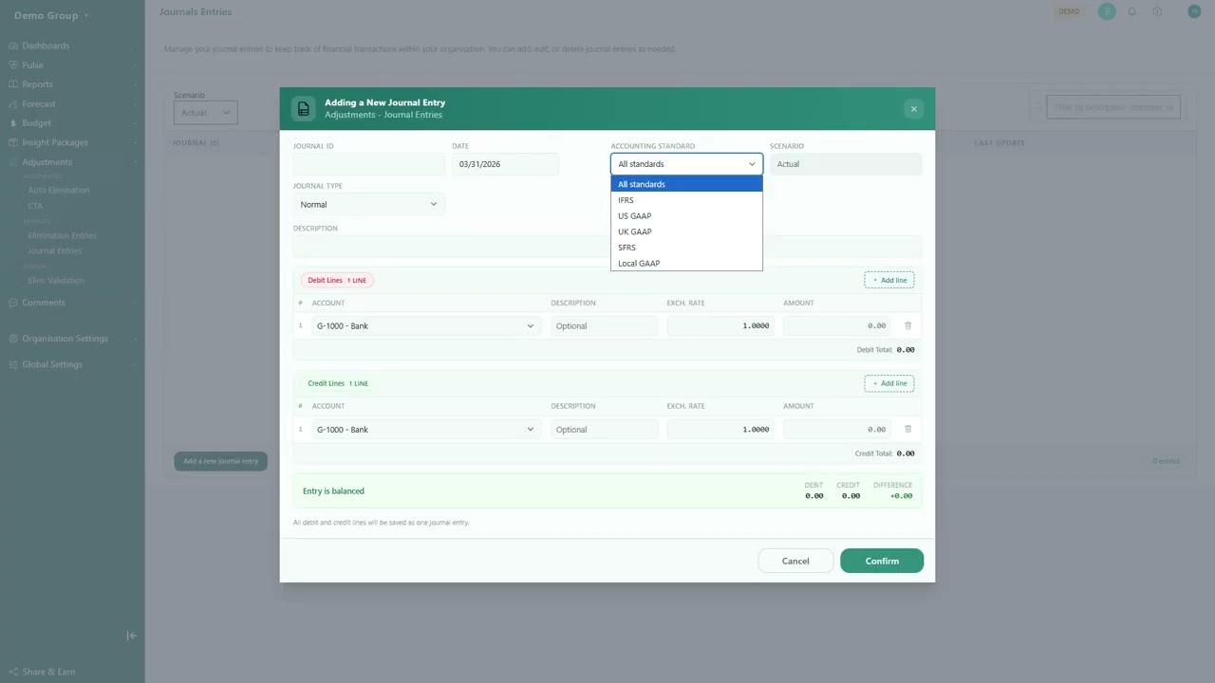
Task: Click Add a new journal entry button
Action: pyautogui.click(x=221, y=461)
